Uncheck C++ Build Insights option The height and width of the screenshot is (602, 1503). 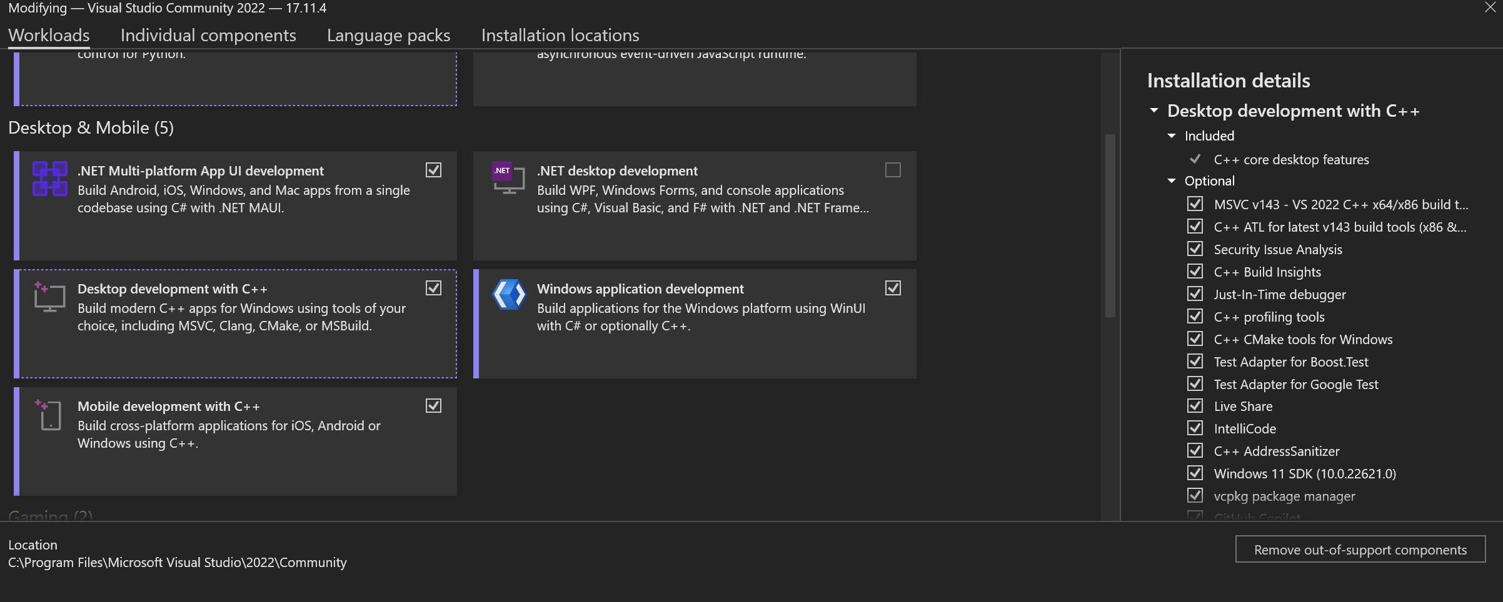(1195, 272)
